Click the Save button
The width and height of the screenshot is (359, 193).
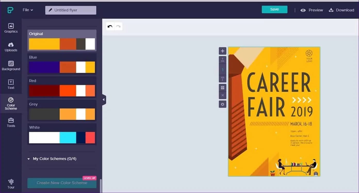point(274,10)
